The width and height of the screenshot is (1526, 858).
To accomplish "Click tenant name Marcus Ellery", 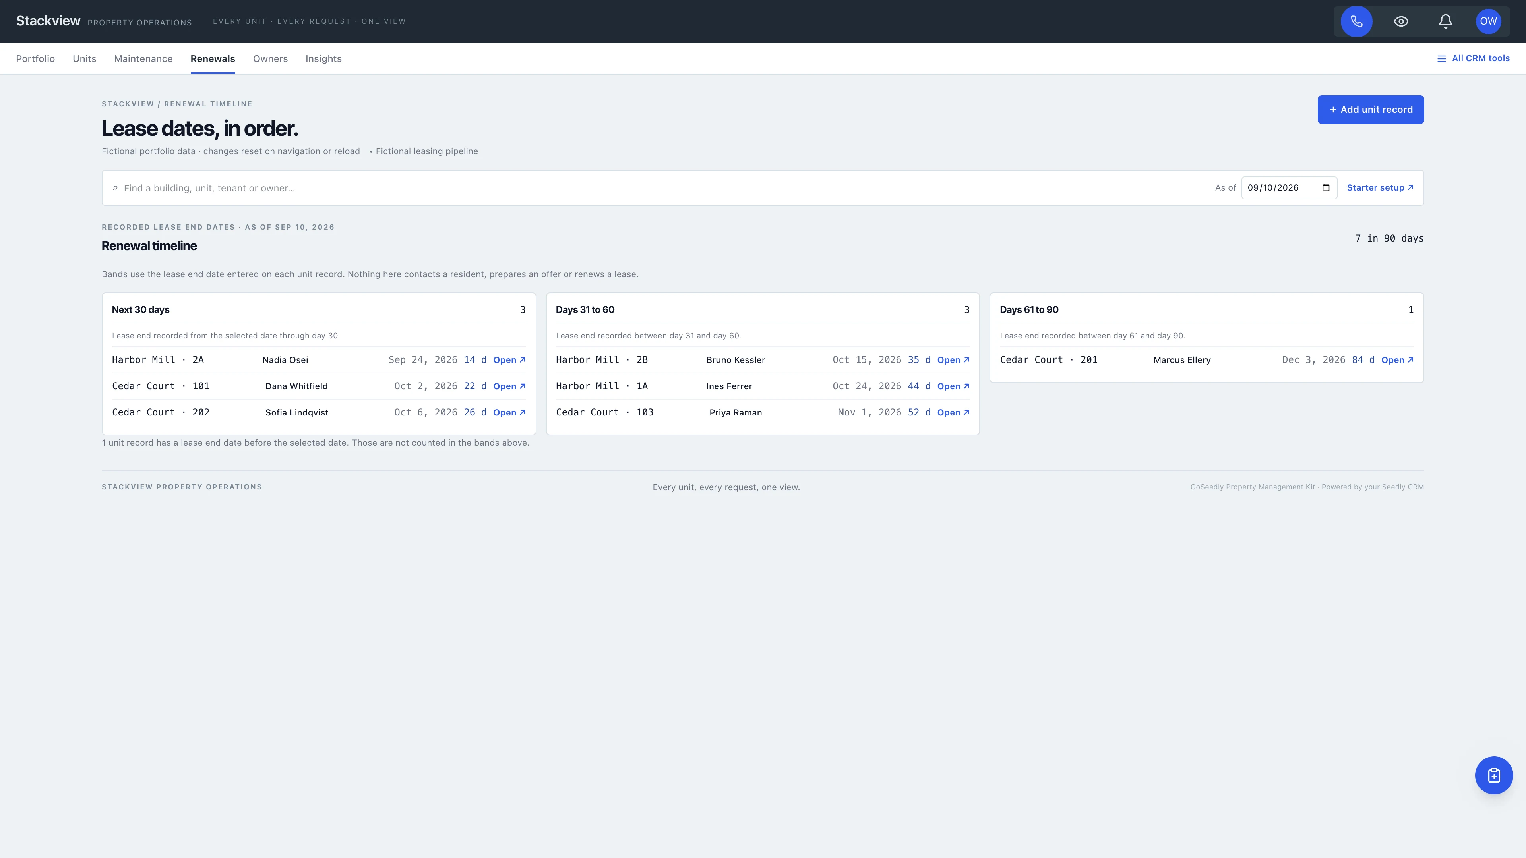I will click(1182, 360).
